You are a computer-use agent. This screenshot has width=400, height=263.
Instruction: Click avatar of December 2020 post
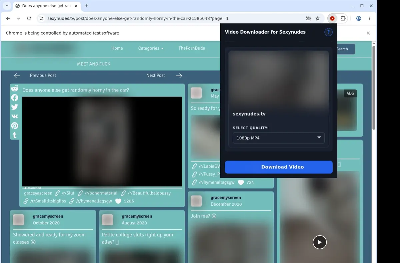pyautogui.click(x=196, y=201)
